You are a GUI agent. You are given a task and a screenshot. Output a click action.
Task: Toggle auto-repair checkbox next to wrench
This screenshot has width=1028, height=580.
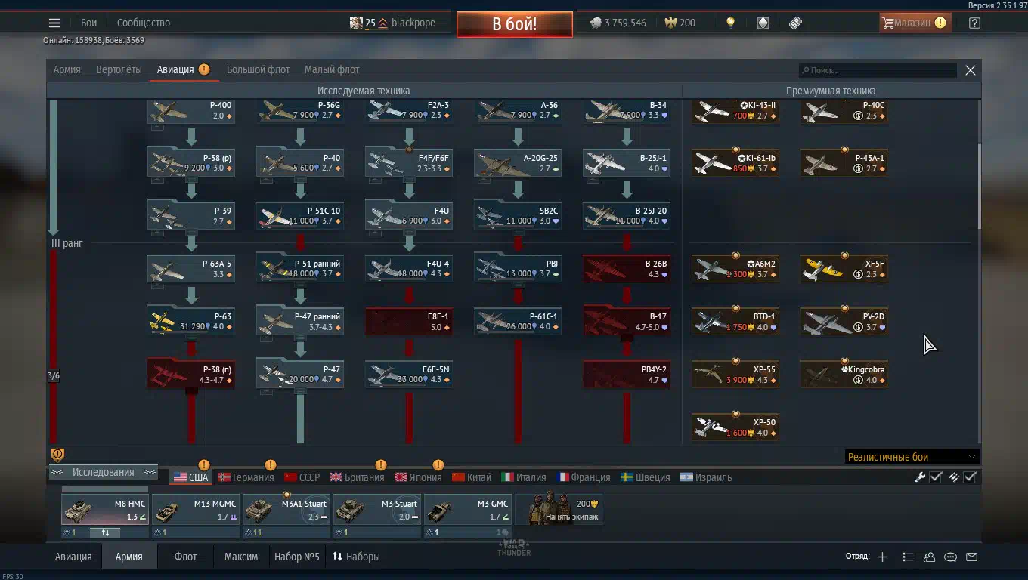pos(936,477)
